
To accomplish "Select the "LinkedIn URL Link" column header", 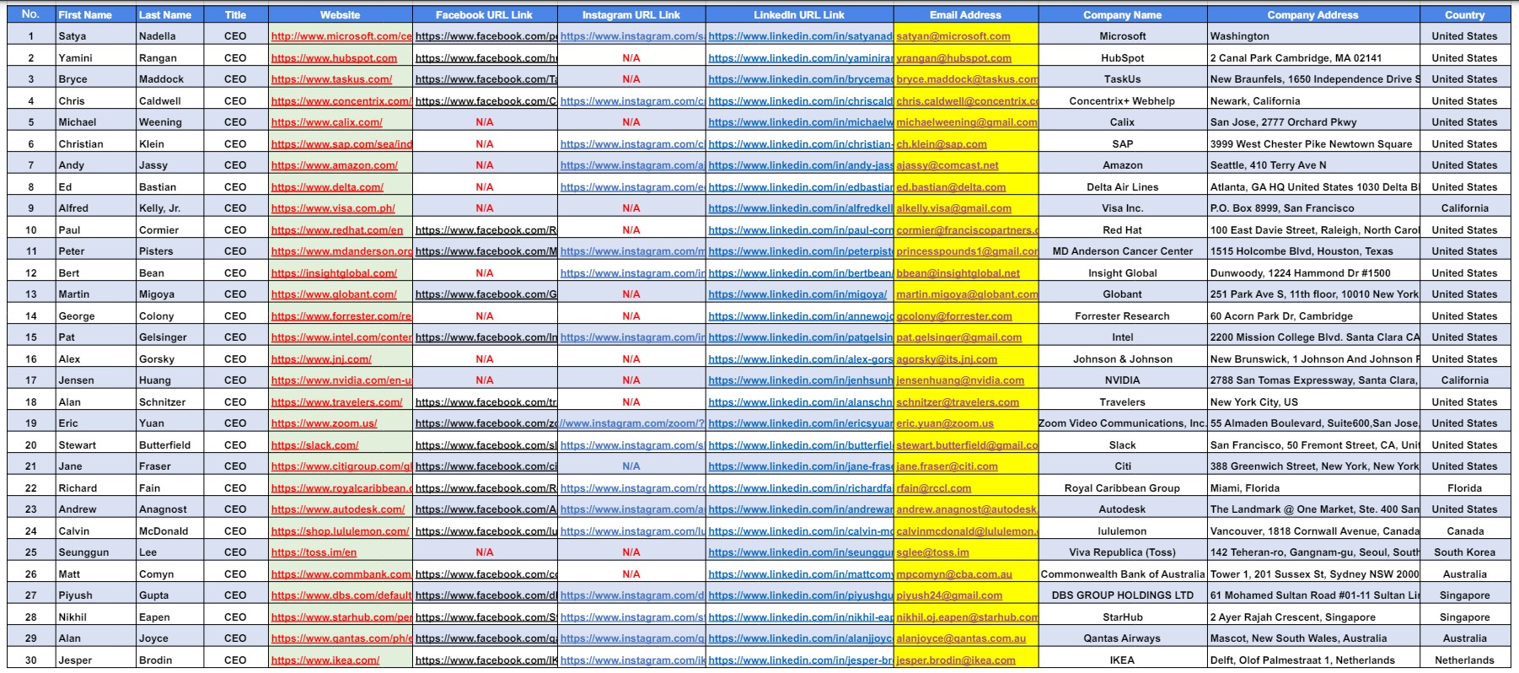I will [x=799, y=15].
